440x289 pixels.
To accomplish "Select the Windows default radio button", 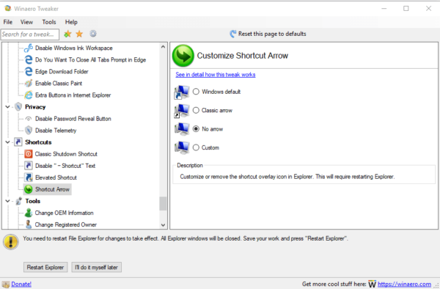I will [x=196, y=92].
